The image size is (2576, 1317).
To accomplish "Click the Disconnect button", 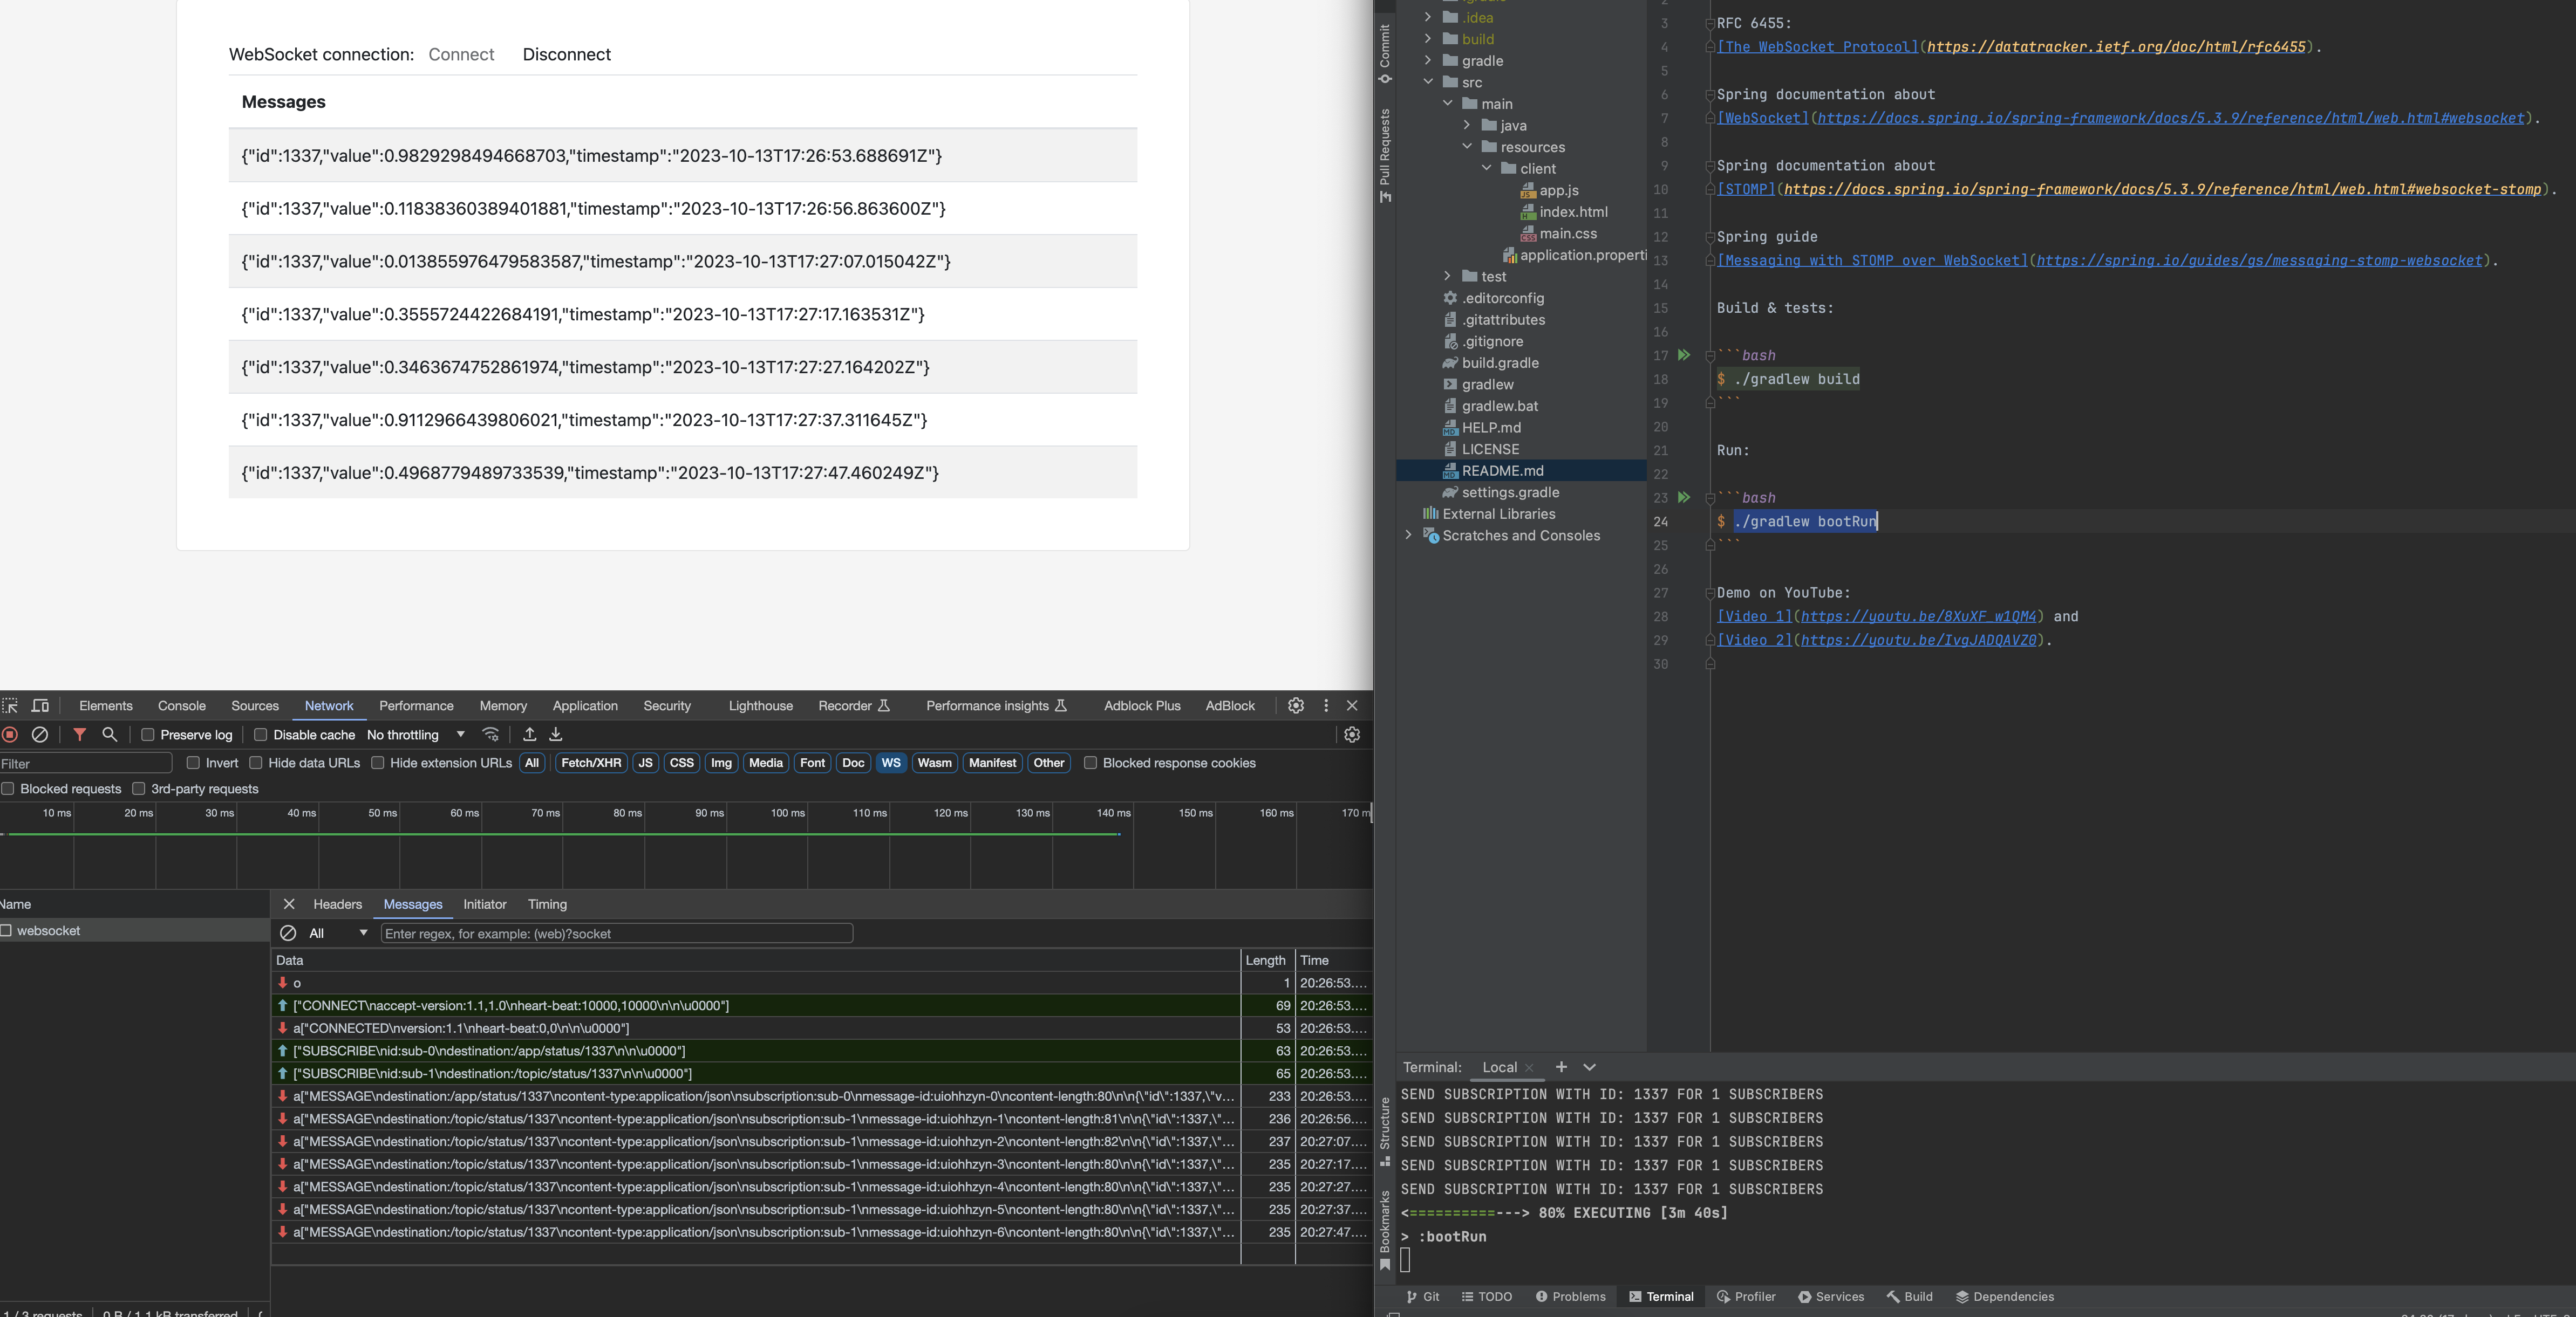I will pyautogui.click(x=566, y=55).
